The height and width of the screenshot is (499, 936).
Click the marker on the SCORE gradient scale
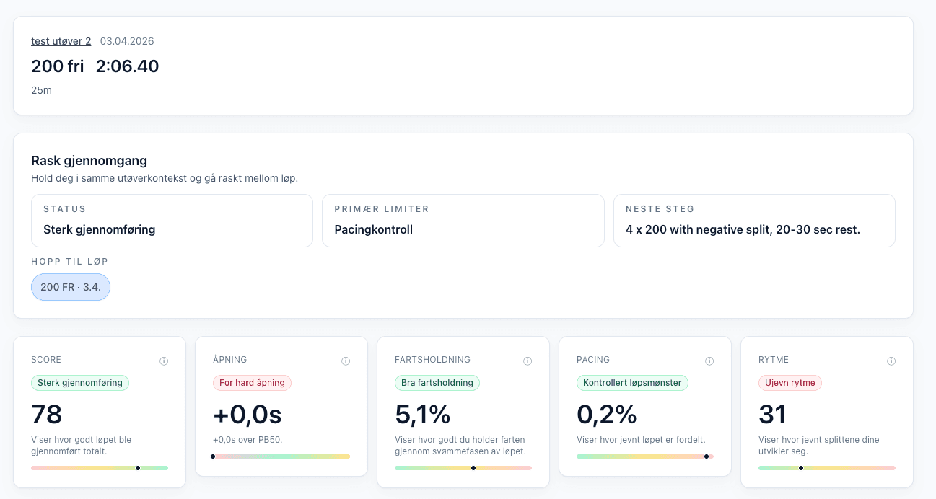click(138, 468)
